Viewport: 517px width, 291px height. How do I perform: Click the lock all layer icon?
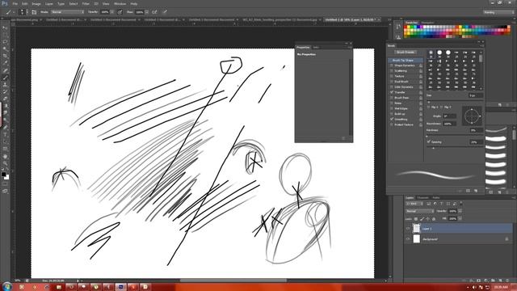[434, 219]
